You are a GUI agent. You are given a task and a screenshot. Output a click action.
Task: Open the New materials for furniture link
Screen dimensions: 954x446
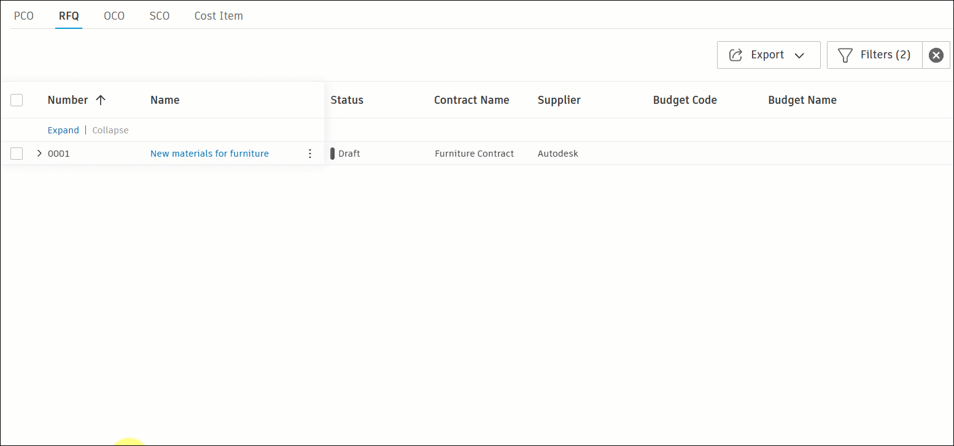209,154
